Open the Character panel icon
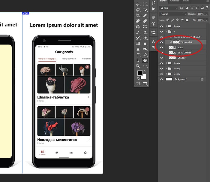The width and height of the screenshot is (210, 182). (154, 41)
